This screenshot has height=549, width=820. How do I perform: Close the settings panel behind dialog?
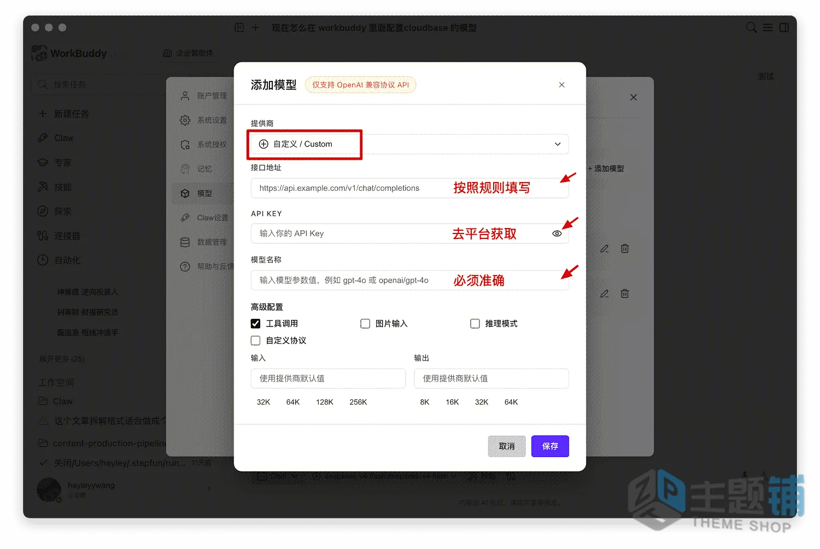634,97
